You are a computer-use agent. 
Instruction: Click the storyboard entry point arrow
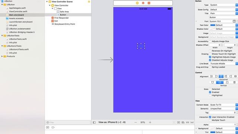click(x=106, y=60)
